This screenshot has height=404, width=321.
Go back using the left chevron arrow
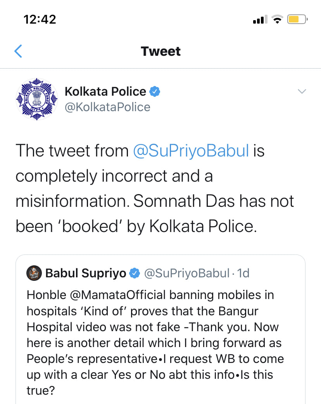pos(18,51)
